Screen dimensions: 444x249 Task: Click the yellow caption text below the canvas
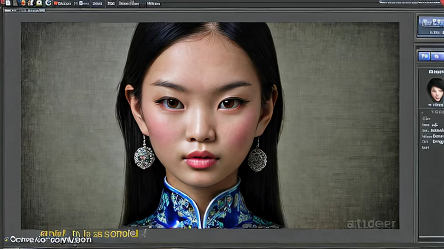tap(89, 233)
